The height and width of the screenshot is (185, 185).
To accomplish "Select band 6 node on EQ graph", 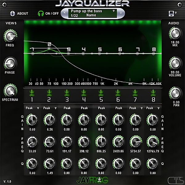I will (x=120, y=54).
